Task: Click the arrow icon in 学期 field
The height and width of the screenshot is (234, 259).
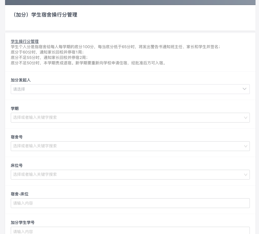Action: [x=245, y=117]
